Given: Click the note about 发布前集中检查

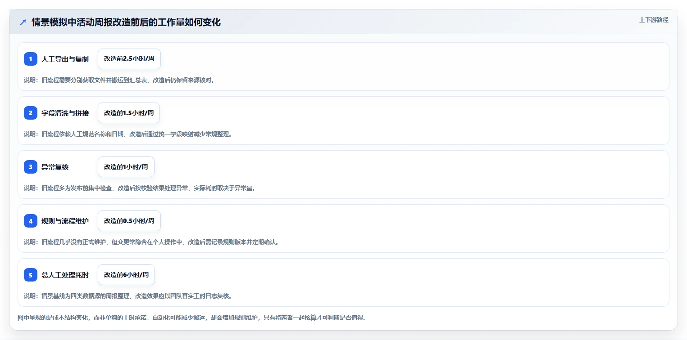Looking at the screenshot, I should pos(140,188).
